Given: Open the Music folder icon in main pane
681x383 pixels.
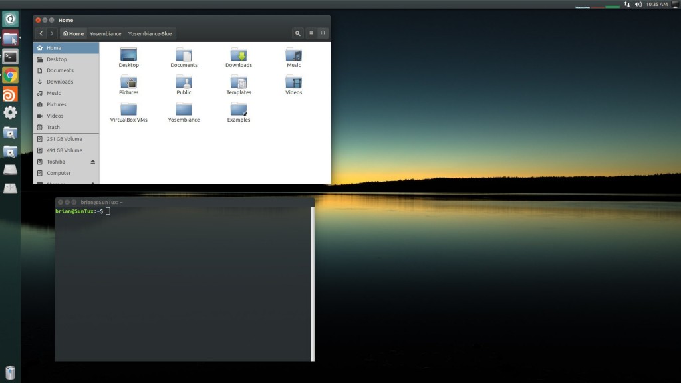Looking at the screenshot, I should pyautogui.click(x=293, y=57).
